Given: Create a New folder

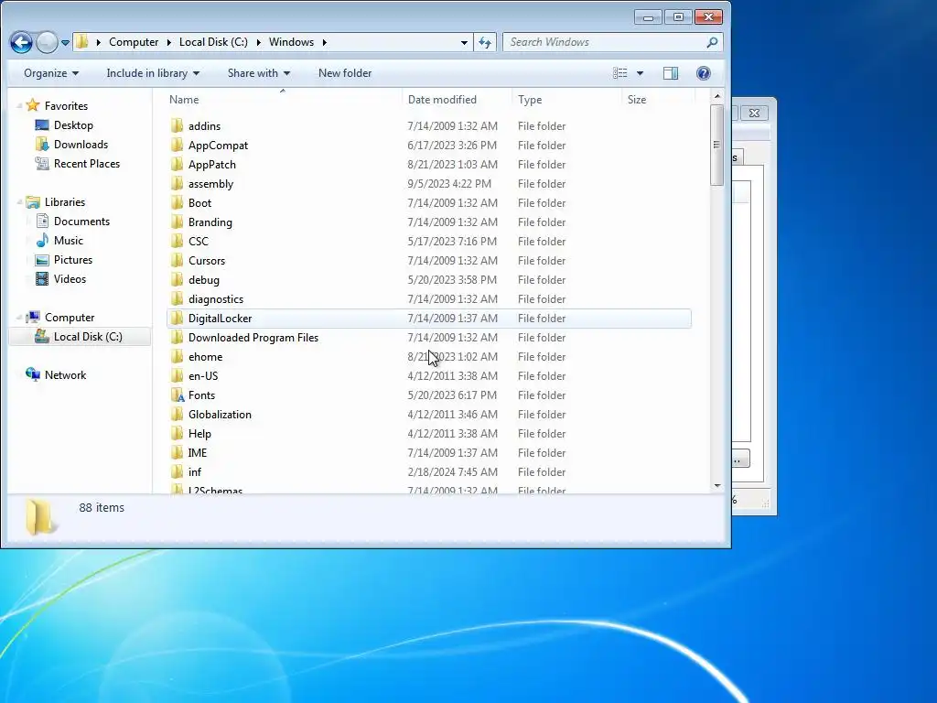Looking at the screenshot, I should click(x=345, y=73).
